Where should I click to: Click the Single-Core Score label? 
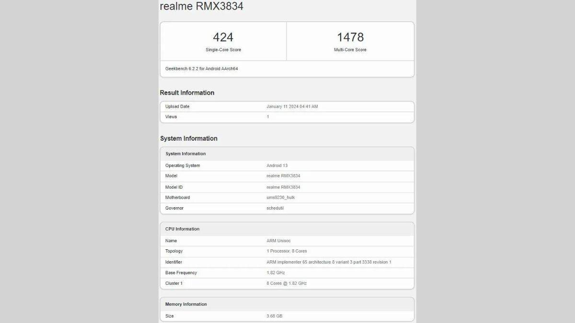coord(223,50)
